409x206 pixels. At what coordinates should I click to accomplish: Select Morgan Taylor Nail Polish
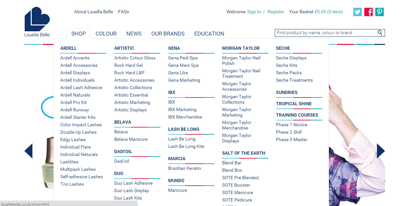pyautogui.click(x=241, y=61)
